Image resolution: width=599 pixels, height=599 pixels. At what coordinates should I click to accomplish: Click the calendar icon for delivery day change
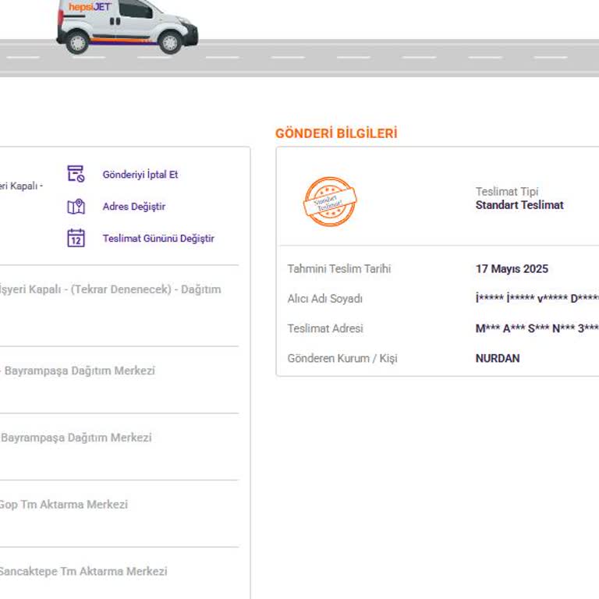pyautogui.click(x=76, y=238)
